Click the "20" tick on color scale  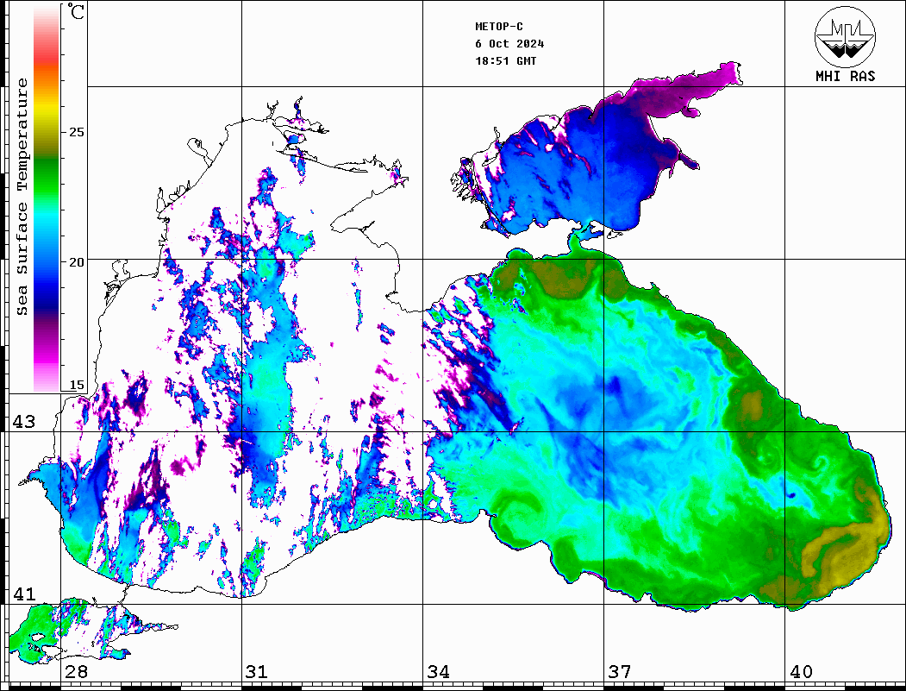[x=76, y=262]
